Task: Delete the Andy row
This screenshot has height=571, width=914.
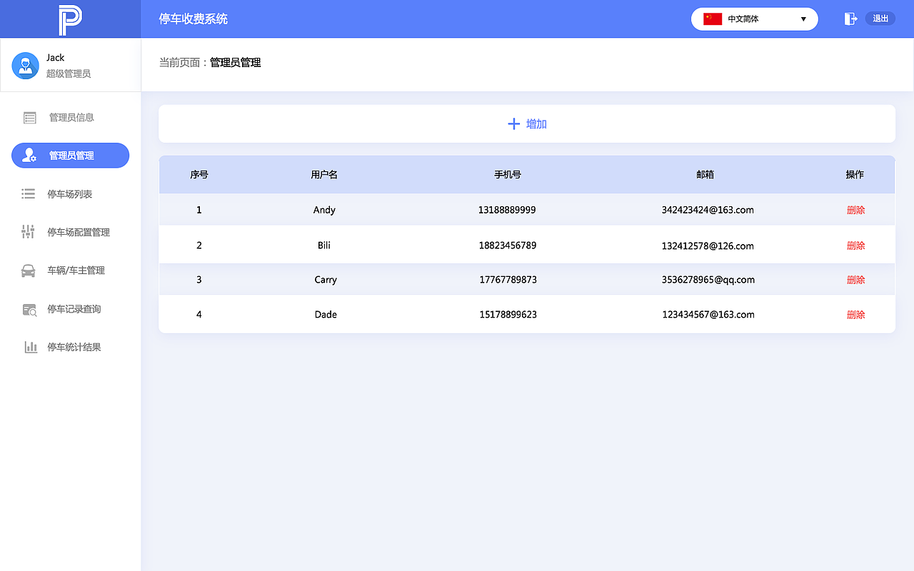Action: pyautogui.click(x=855, y=210)
